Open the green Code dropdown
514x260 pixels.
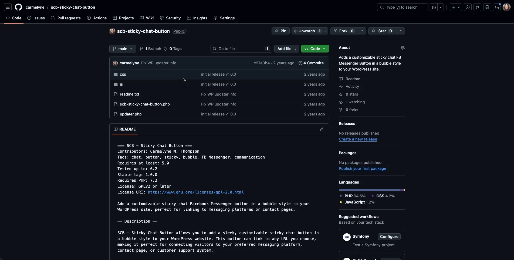[x=315, y=49]
